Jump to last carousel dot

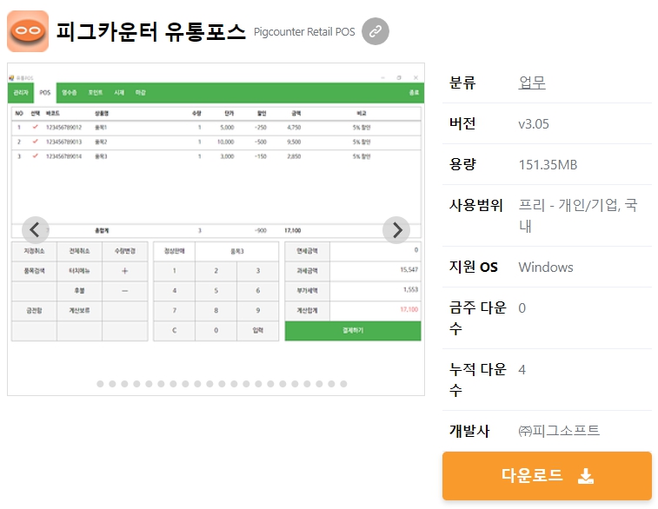click(343, 384)
